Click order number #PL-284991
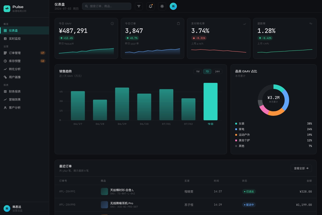The image size is (322, 215). pos(67,192)
